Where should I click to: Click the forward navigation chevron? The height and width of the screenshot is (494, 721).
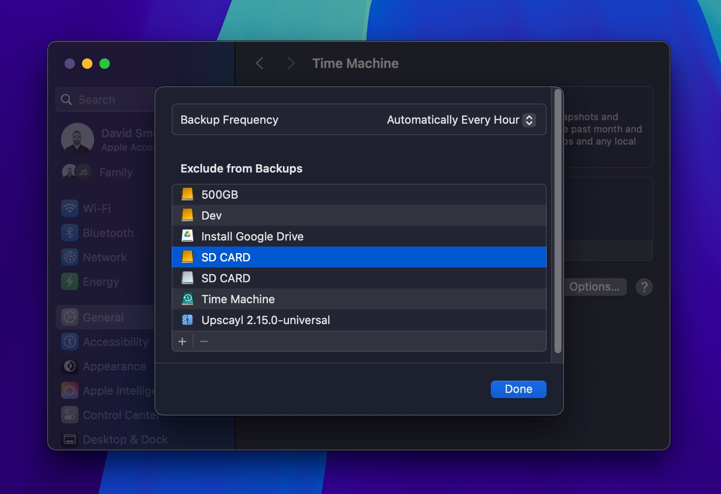pos(291,63)
